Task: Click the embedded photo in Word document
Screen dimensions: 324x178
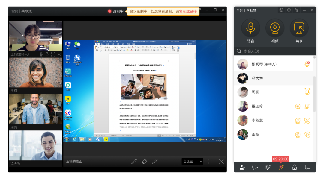Action: click(x=144, y=87)
